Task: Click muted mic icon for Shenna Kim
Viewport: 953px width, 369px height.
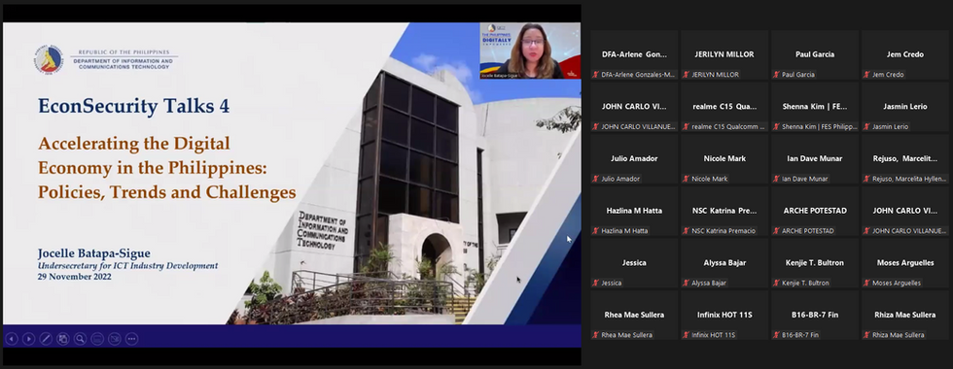Action: pos(777,127)
